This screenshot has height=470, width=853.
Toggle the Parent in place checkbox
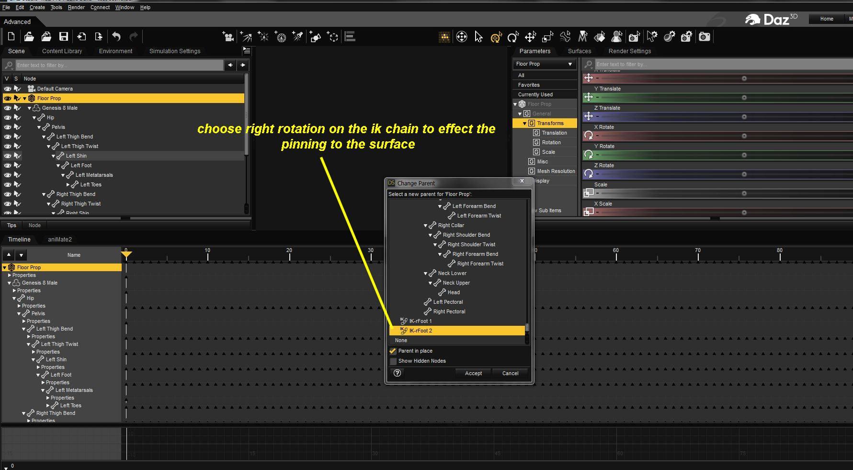[393, 351]
